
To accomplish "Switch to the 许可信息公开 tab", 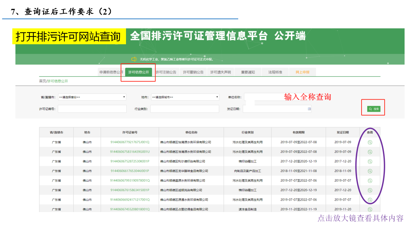I will click(x=138, y=72).
